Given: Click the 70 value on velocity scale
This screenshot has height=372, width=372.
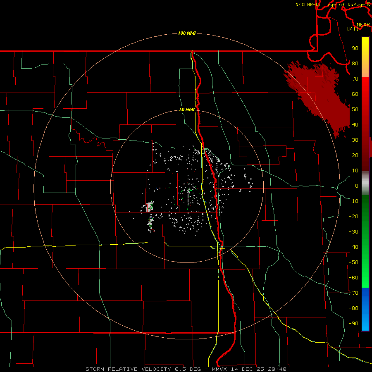Looking at the screenshot, I should tap(355, 79).
